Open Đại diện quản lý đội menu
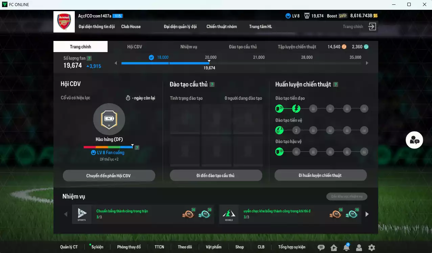The width and height of the screenshot is (432, 253). [180, 26]
